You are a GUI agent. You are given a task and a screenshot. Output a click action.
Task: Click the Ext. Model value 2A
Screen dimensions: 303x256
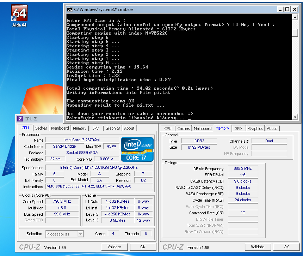[99, 180]
